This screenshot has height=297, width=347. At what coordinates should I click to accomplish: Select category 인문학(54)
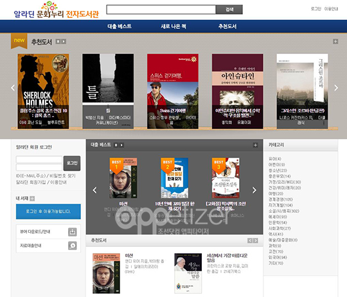click(278, 222)
